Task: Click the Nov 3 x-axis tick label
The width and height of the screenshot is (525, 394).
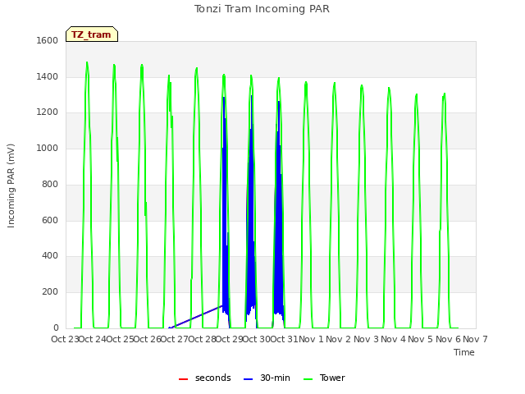Action: click(x=366, y=339)
